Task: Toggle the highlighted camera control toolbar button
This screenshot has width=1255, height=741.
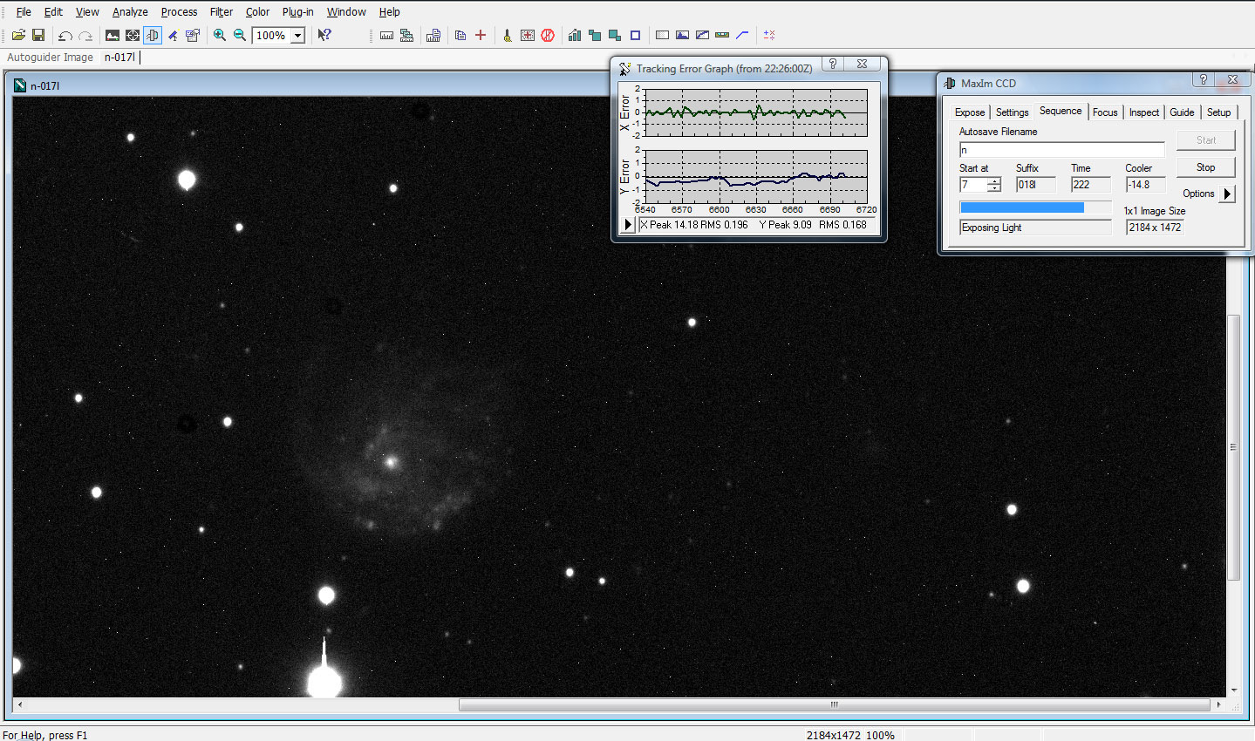Action: (x=153, y=36)
